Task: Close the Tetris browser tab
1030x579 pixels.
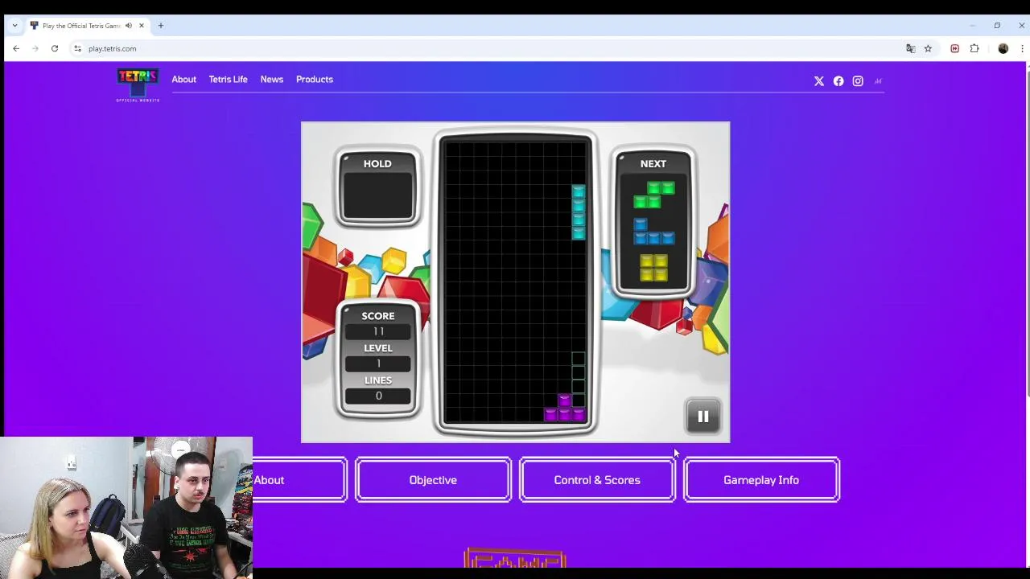Action: click(142, 26)
